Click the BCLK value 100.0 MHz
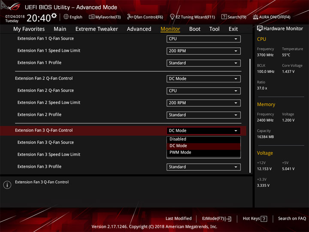Viewport: 309px width, 232px height. pos(266,71)
